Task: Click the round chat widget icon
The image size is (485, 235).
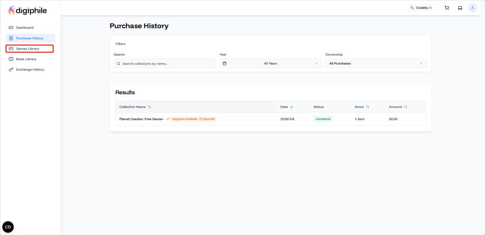Action: click(8, 227)
